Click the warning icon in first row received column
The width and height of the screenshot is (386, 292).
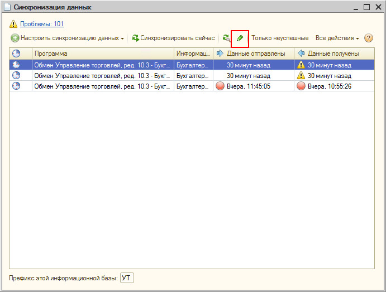pyautogui.click(x=301, y=65)
